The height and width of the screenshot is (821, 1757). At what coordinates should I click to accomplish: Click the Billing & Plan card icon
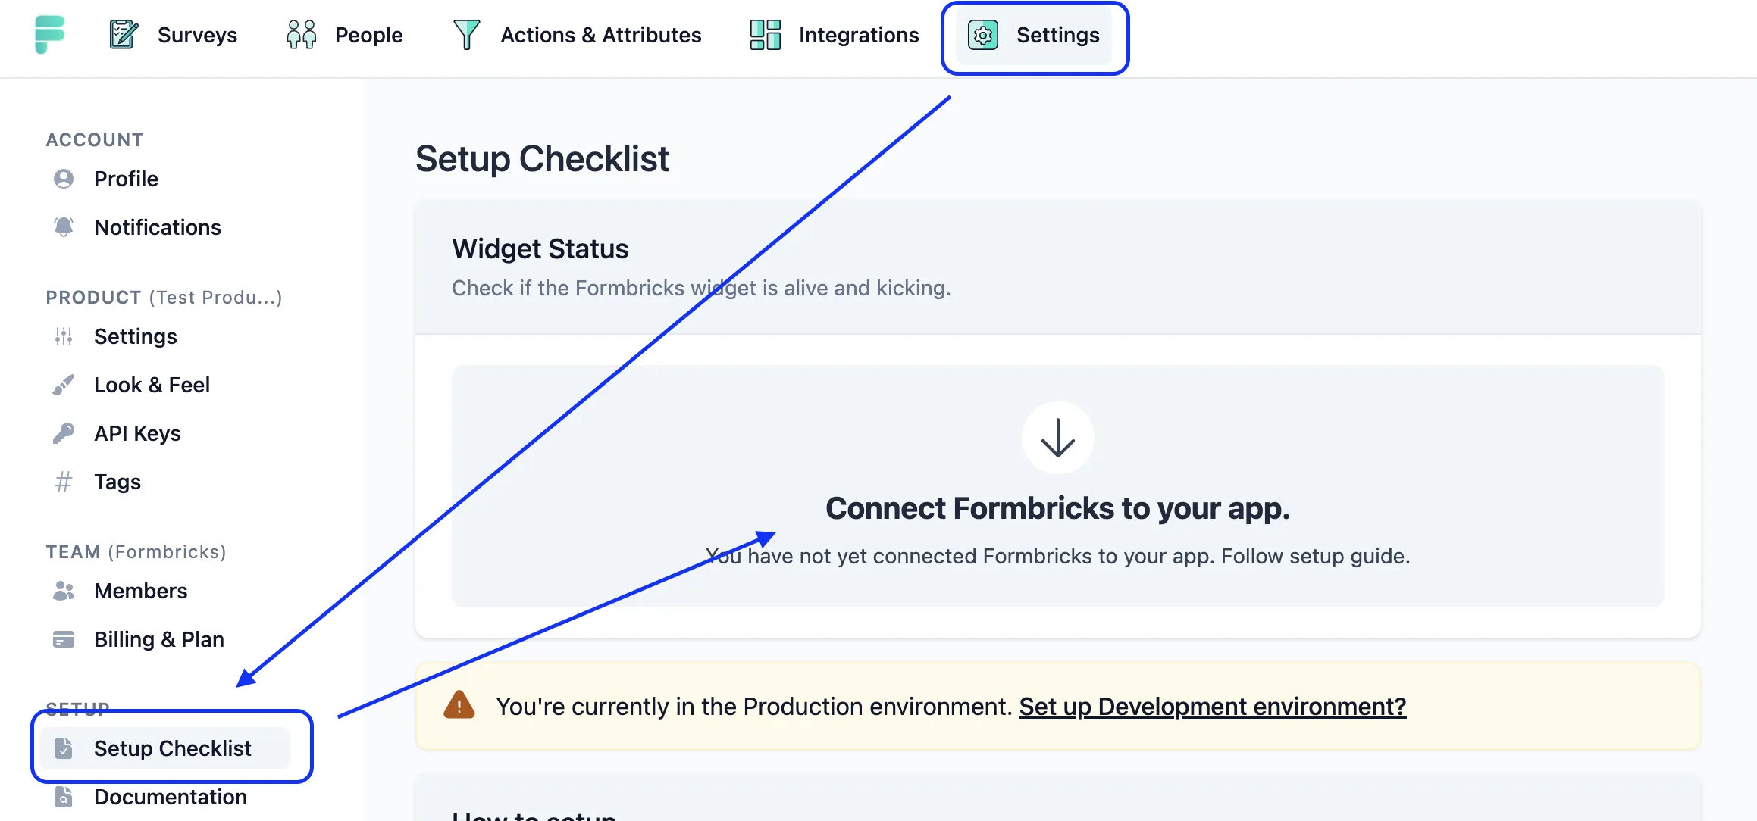click(x=64, y=639)
